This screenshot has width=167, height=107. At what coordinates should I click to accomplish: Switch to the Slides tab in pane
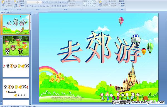click(3, 12)
